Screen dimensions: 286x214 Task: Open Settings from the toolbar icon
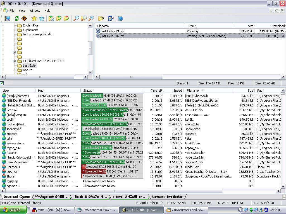point(111,18)
